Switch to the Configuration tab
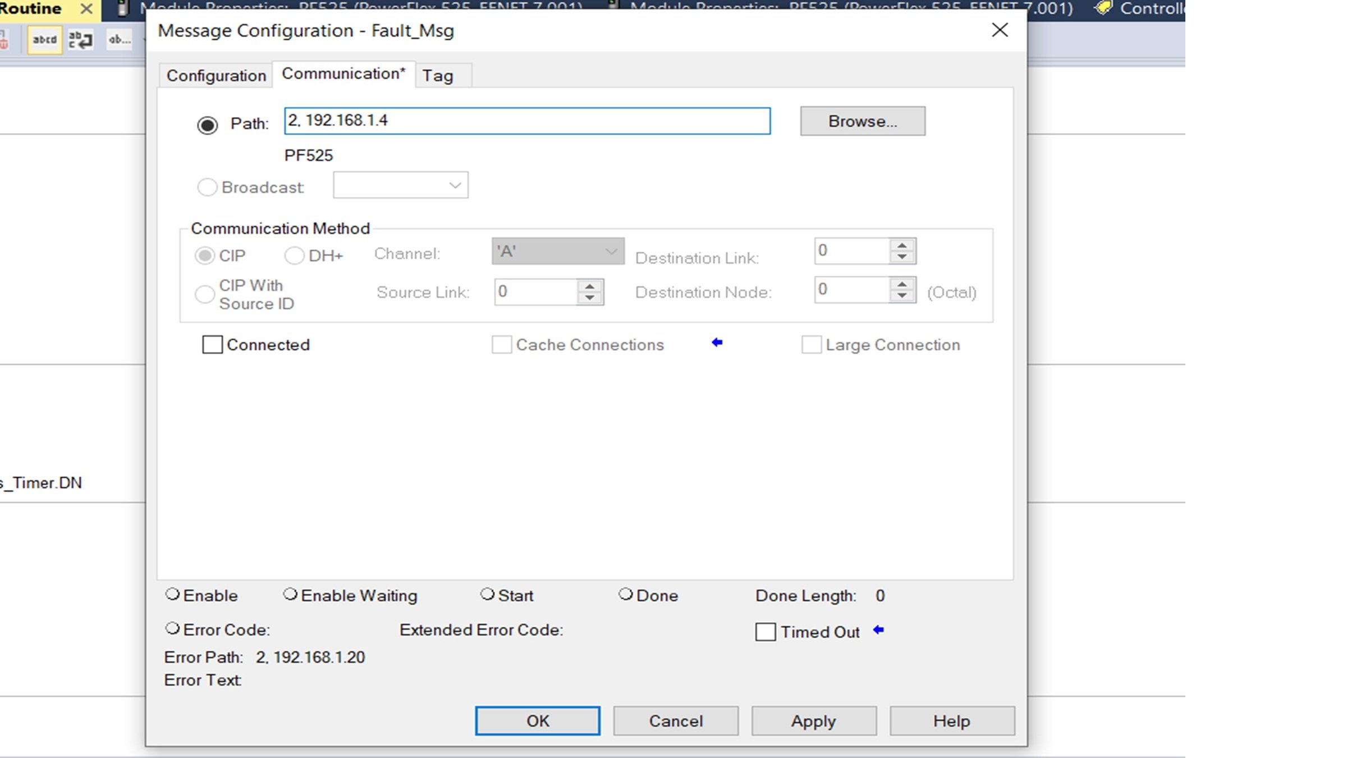 click(217, 76)
